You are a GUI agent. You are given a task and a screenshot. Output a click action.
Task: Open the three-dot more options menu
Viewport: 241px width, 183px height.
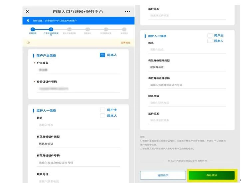point(127,12)
